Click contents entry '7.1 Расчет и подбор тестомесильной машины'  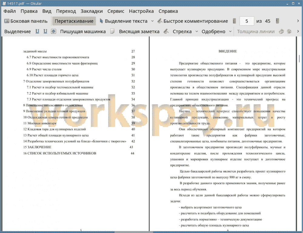60,87
